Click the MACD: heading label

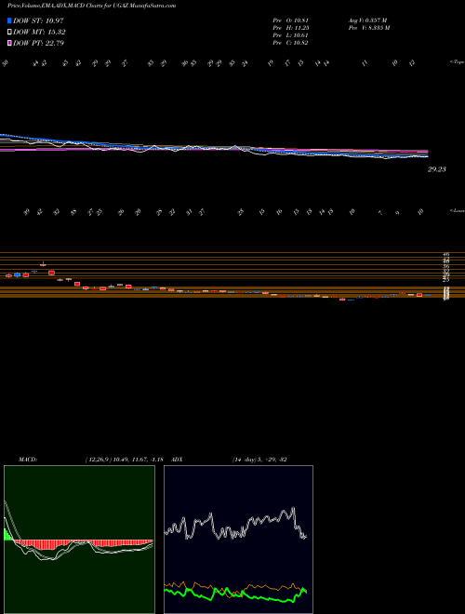click(27, 460)
